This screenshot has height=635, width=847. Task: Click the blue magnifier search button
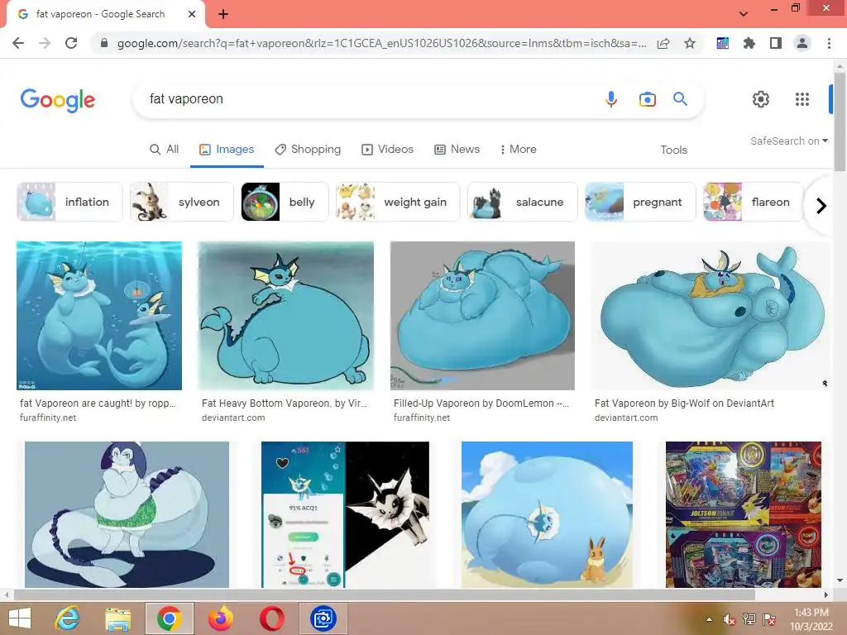(680, 99)
